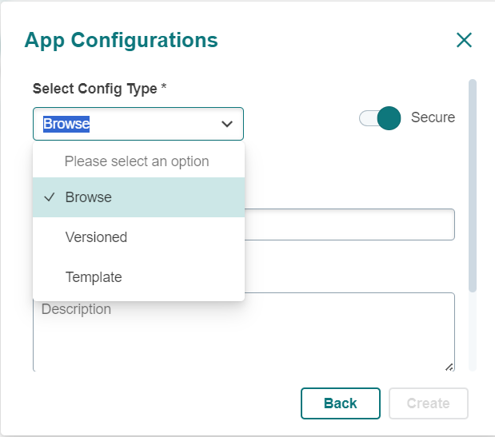Screen dimensions: 495x437
Task: Focus the text field behind the dropdown list
Action: [349, 224]
